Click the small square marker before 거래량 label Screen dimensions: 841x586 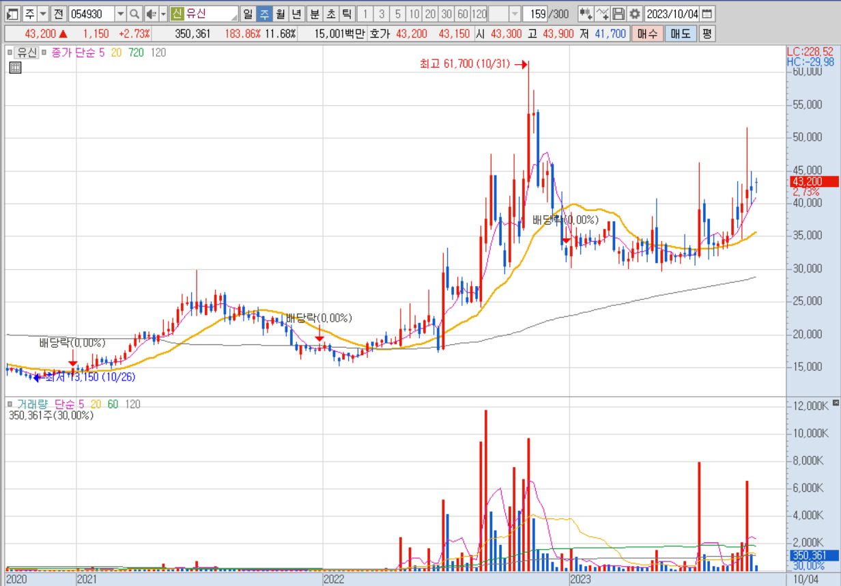(10, 404)
